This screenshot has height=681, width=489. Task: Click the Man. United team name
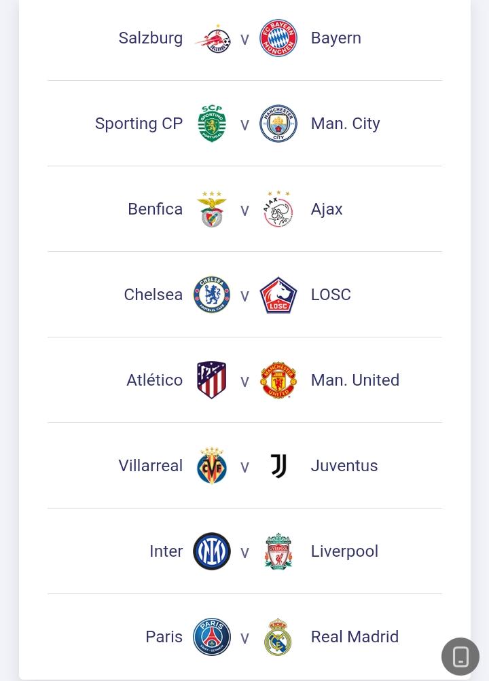355,380
